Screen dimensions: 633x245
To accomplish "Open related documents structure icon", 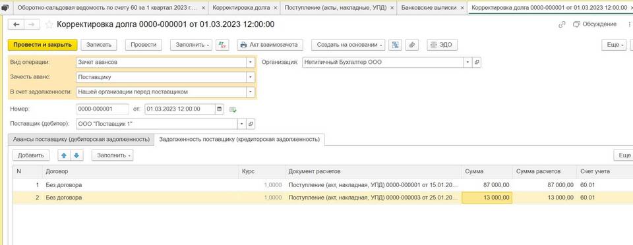I will (x=395, y=45).
